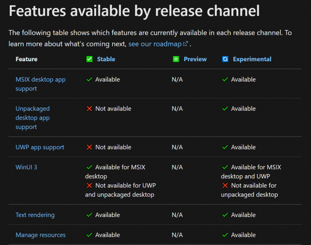Click the red X for Unpackaged Stable
The width and height of the screenshot is (311, 245).
[x=89, y=109]
